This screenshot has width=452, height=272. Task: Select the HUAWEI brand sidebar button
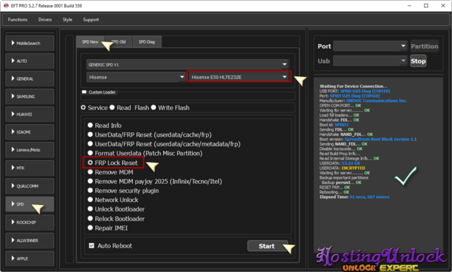point(29,114)
